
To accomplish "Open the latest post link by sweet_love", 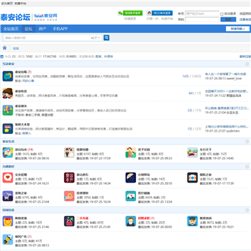I will pos(225,74).
